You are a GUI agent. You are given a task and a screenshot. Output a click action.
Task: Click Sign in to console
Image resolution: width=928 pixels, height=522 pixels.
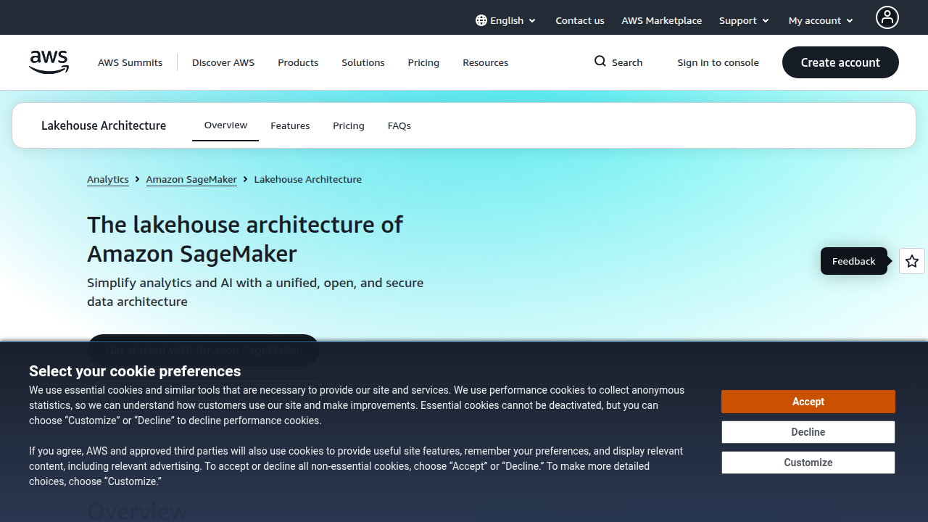[x=718, y=62]
